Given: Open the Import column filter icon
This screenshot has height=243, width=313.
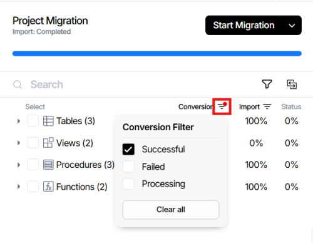Looking at the screenshot, I should pos(267,106).
